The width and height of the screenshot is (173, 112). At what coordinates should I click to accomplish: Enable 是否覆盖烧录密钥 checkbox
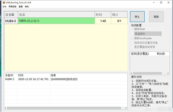[x=133, y=47]
